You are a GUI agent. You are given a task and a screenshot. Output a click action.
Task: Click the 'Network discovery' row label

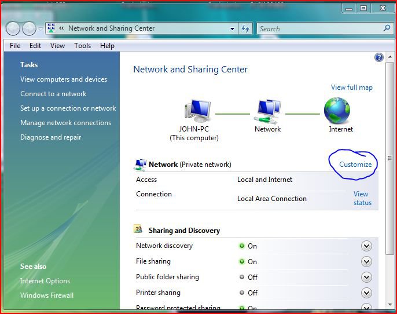pyautogui.click(x=164, y=246)
